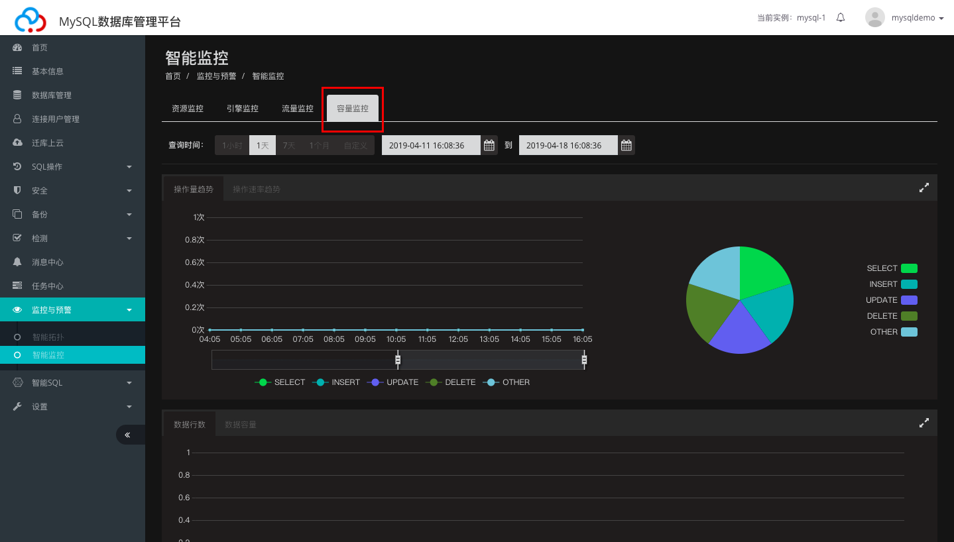Select the 1天 time range button
This screenshot has height=542, width=954.
coord(263,145)
